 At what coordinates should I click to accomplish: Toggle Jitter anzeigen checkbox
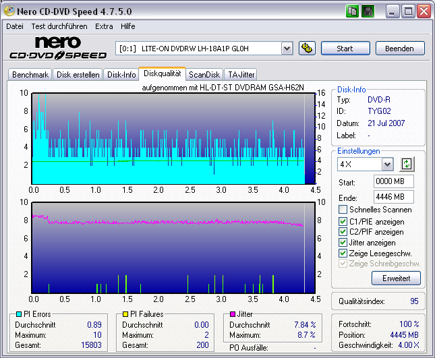pyautogui.click(x=343, y=242)
